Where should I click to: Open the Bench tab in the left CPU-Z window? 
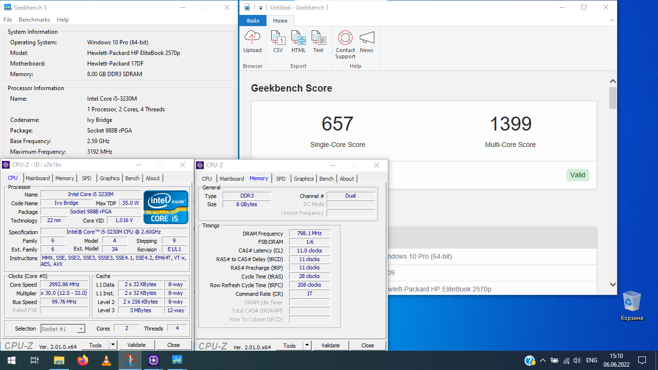pyautogui.click(x=132, y=178)
